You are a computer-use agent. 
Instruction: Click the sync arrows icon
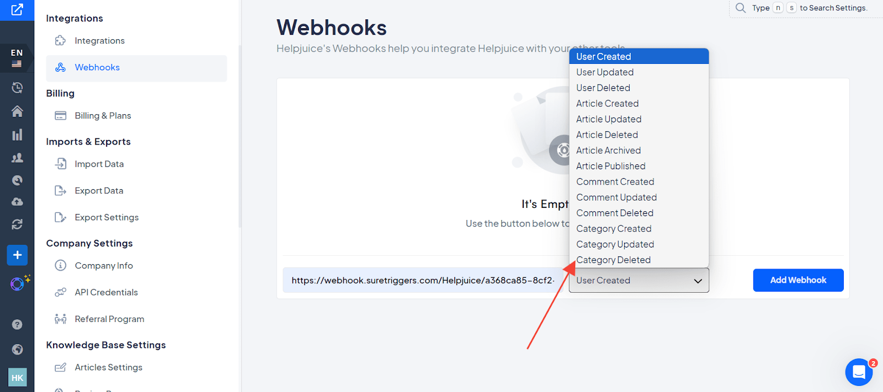point(17,224)
